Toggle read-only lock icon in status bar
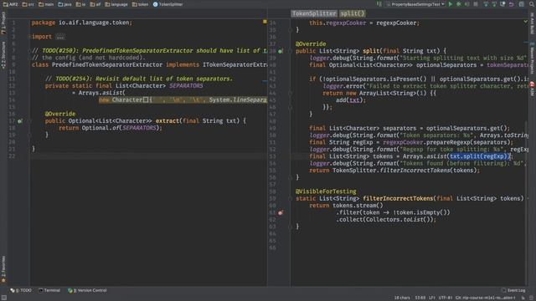Screen dimensions: 536x301 523,298
